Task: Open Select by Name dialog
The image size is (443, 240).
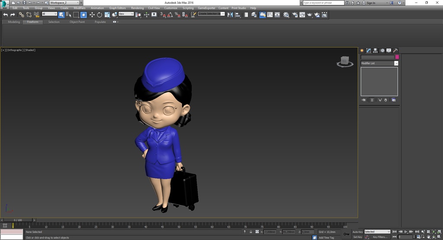Action: click(x=69, y=15)
